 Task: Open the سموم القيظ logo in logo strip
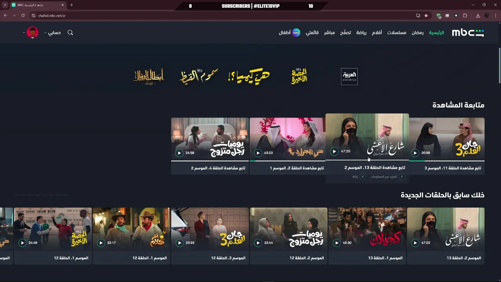[199, 76]
